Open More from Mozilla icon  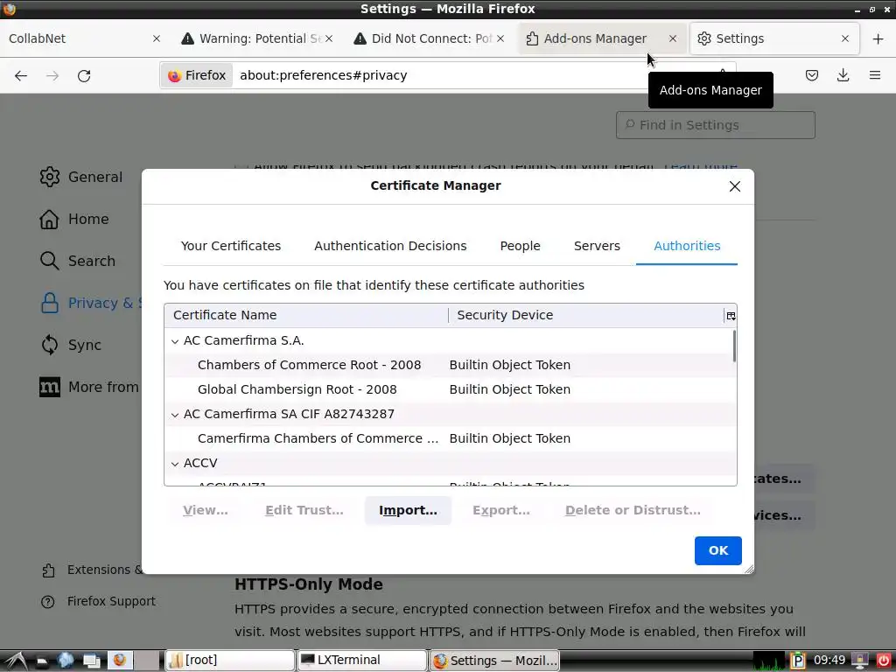(x=50, y=387)
